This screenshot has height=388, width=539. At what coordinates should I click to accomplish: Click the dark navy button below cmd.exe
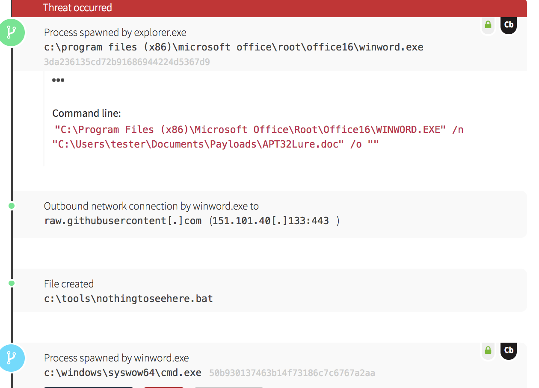[89, 387]
